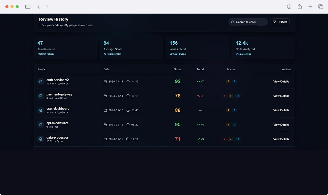
Task: Click the calendar icon for 2024-01-15
Action: [x=105, y=82]
